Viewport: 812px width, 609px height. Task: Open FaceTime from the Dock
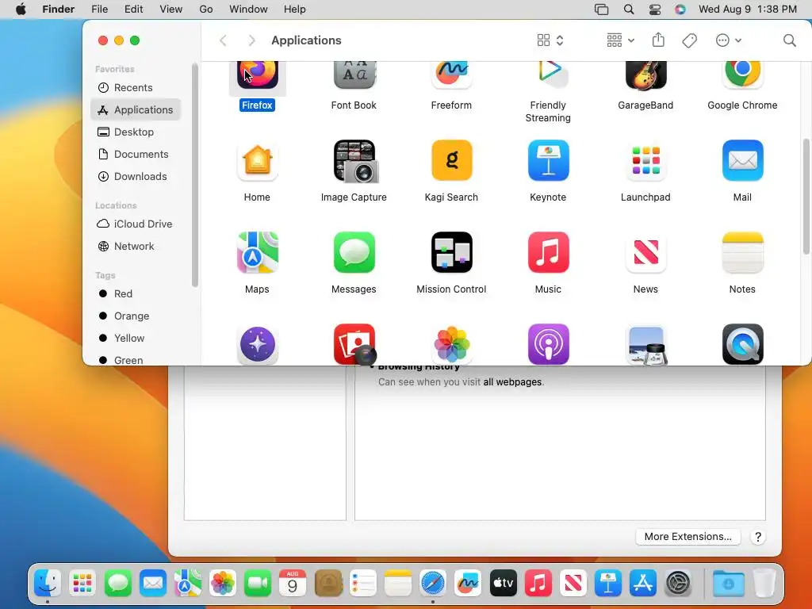click(x=258, y=584)
